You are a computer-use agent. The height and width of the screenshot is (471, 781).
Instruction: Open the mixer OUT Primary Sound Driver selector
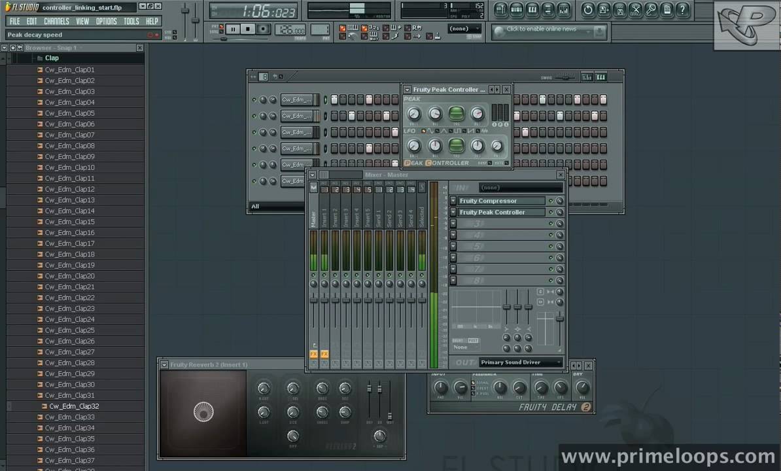(521, 362)
